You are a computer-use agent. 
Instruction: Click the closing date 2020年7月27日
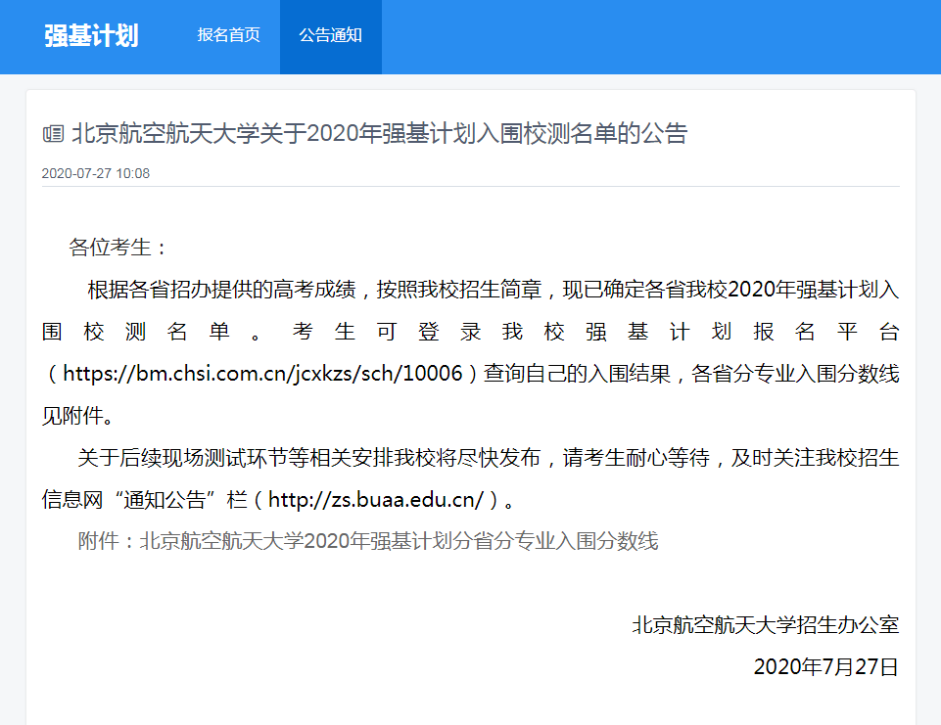(825, 667)
